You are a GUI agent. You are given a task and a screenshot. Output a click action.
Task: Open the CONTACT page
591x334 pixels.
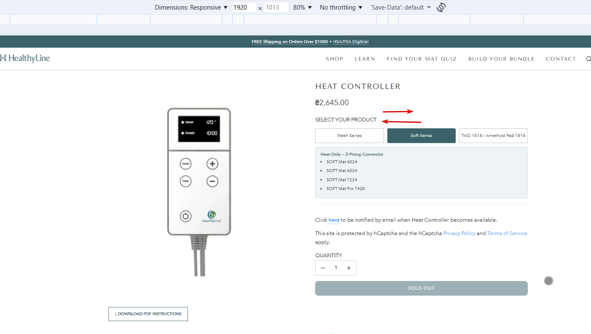click(x=561, y=59)
